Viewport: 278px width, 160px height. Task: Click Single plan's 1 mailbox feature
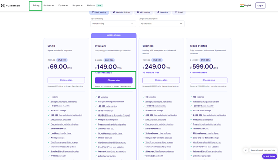click(61, 133)
